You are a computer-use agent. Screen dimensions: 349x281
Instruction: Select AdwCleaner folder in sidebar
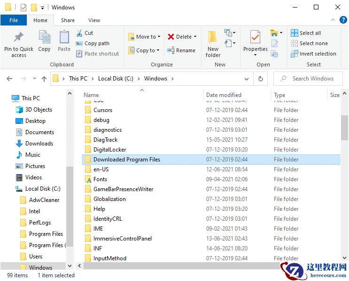(40, 200)
